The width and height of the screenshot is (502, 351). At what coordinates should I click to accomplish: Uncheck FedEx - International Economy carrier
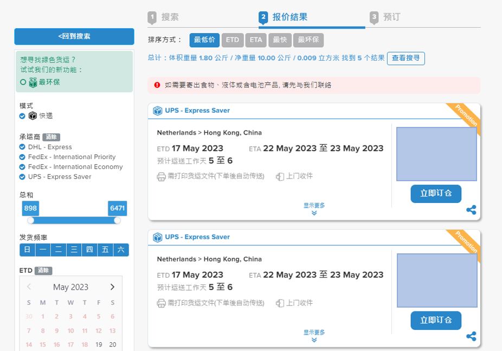(x=22, y=167)
